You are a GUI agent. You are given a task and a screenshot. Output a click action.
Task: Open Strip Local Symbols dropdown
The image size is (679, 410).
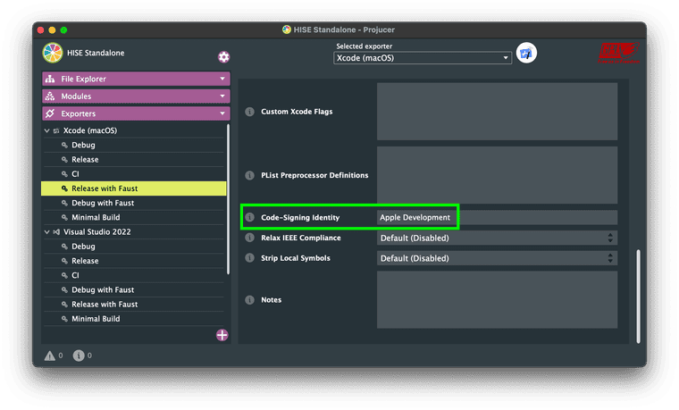coord(497,258)
